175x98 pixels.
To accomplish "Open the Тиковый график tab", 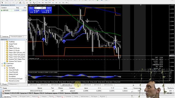I will pos(16,36).
